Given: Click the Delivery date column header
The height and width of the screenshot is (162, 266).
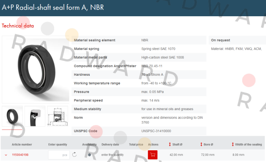Looking at the screenshot, I should [x=110, y=145].
